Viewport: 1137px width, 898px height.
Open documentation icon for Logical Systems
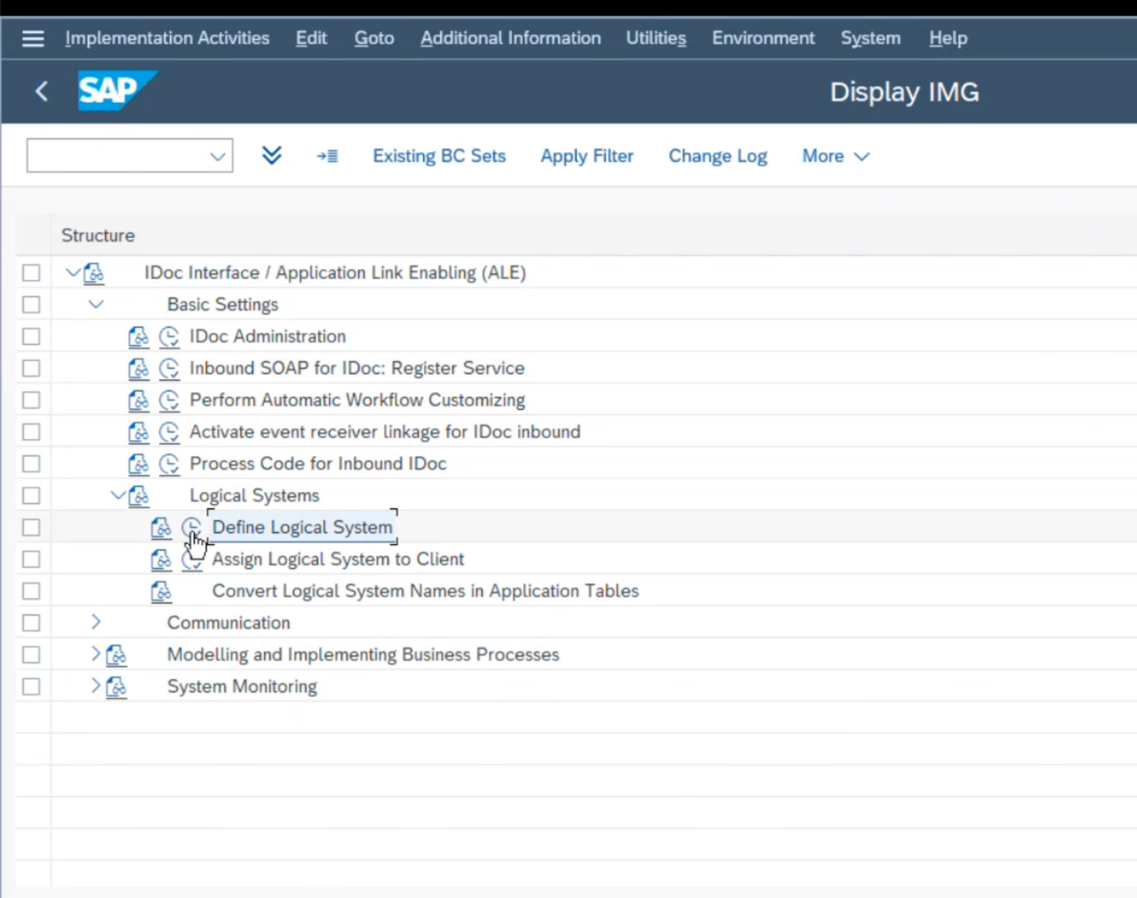click(138, 496)
